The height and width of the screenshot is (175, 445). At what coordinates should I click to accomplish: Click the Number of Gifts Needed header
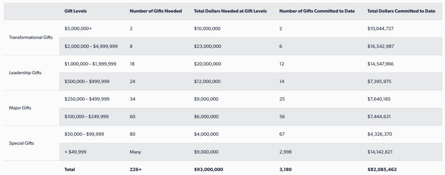[156, 11]
